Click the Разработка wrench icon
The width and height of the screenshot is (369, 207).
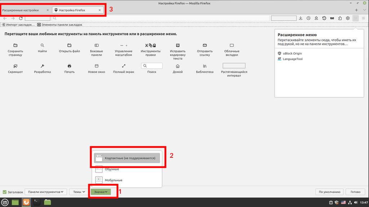(42, 66)
